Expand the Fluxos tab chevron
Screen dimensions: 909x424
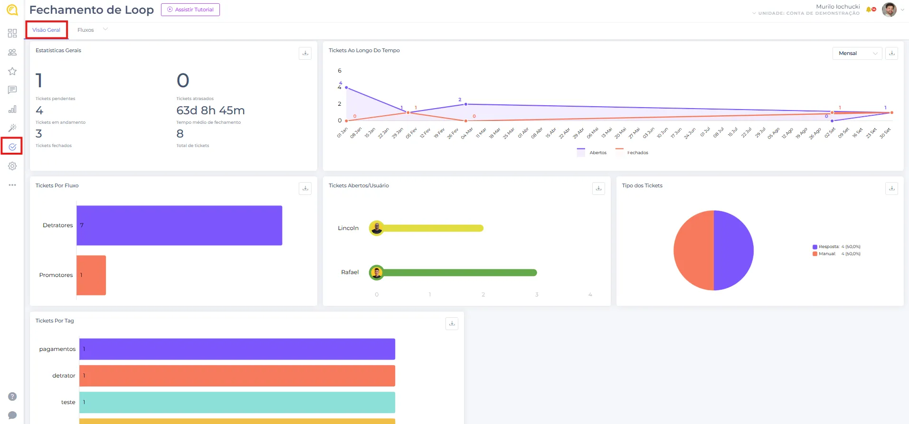pos(105,29)
